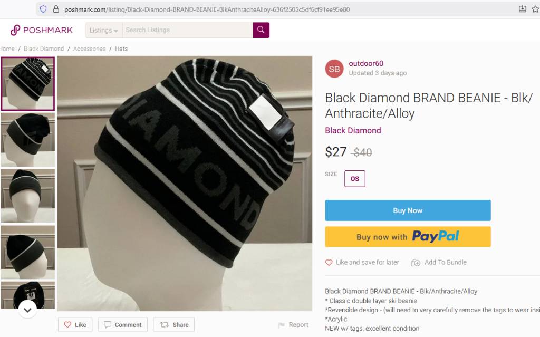
Task: Click the browser install/download icon in address bar
Action: click(522, 9)
